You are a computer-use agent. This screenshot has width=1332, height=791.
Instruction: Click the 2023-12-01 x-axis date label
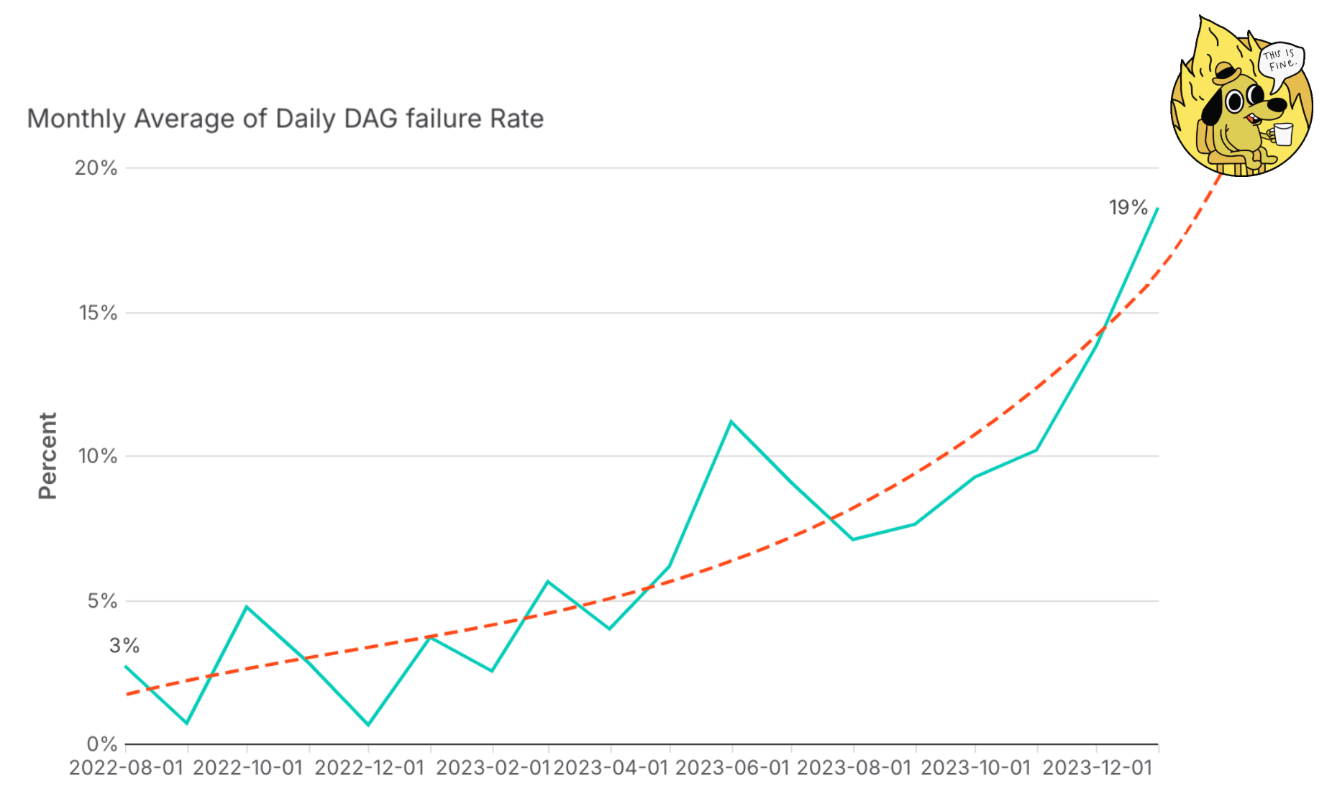tap(1097, 768)
